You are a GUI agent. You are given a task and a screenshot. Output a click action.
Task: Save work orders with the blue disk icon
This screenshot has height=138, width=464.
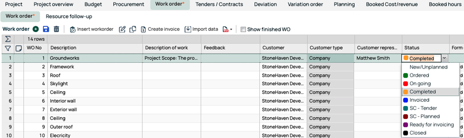[x=46, y=29]
